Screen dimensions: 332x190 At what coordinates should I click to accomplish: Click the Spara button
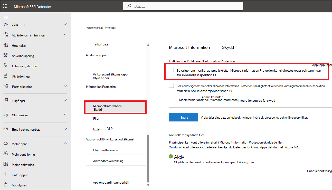click(x=183, y=117)
